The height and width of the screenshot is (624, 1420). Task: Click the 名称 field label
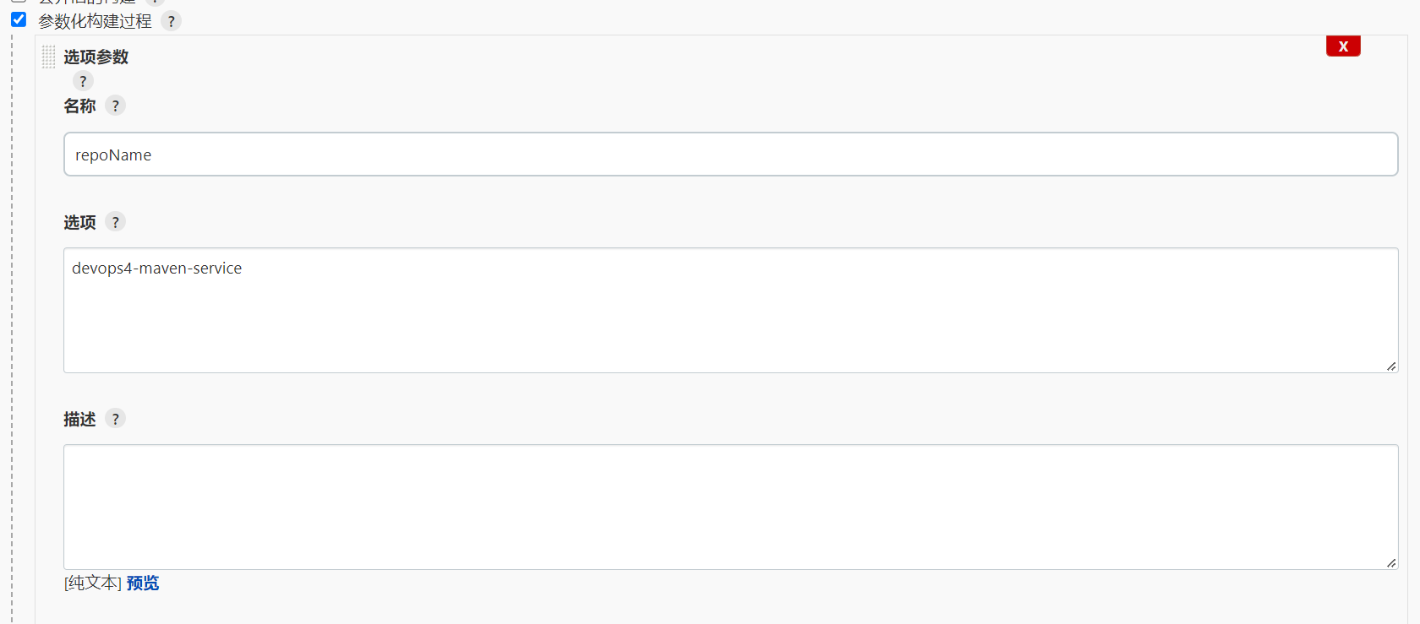79,106
